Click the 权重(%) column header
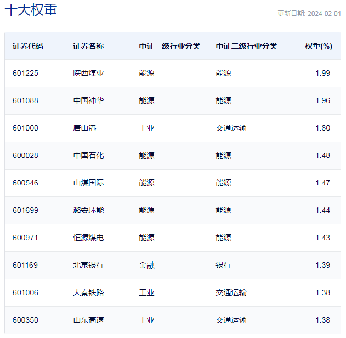The image size is (346, 338). click(318, 46)
